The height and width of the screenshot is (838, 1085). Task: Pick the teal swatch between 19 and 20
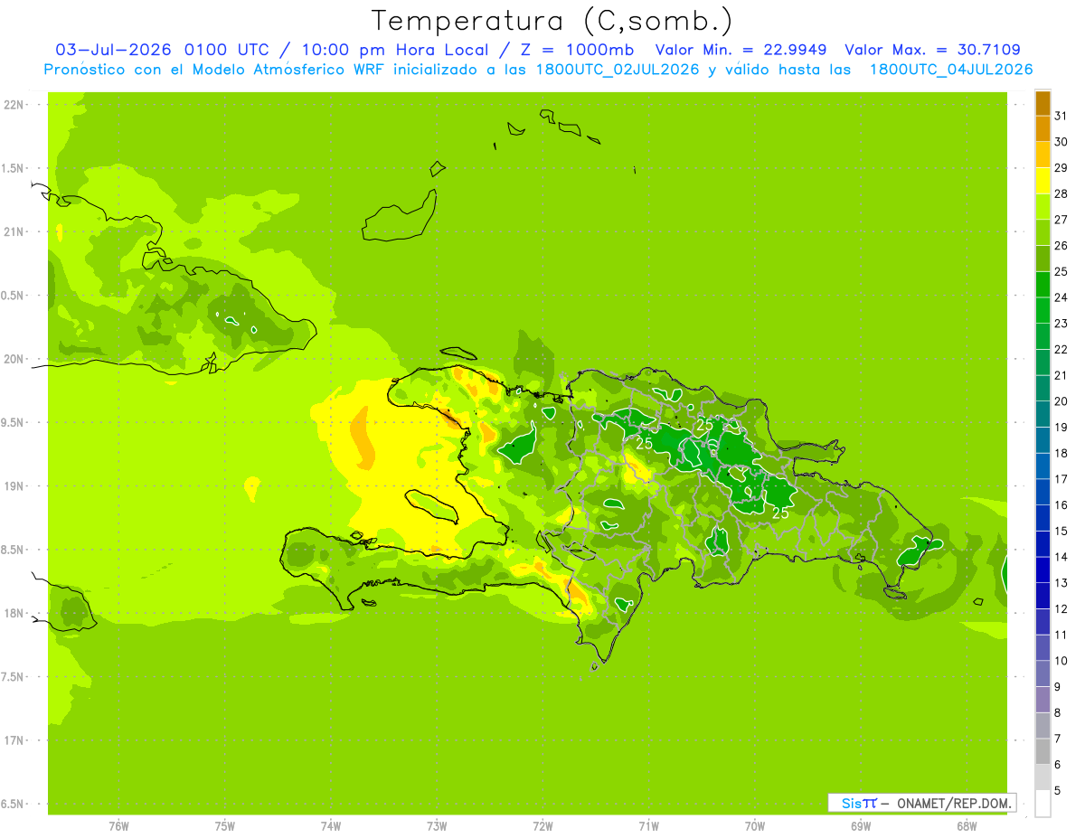(1043, 414)
